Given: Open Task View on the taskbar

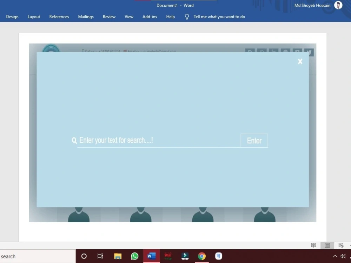Looking at the screenshot, I should (100, 256).
